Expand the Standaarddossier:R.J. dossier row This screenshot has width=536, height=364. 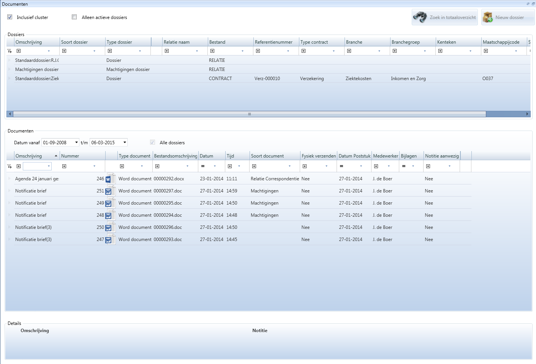point(9,60)
